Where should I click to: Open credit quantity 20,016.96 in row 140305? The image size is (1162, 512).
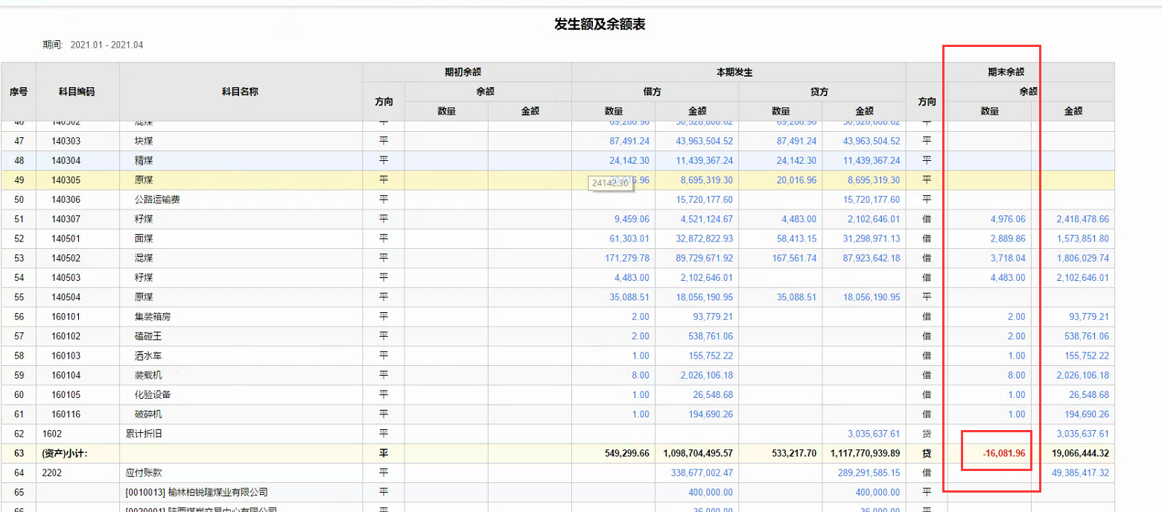tap(796, 180)
